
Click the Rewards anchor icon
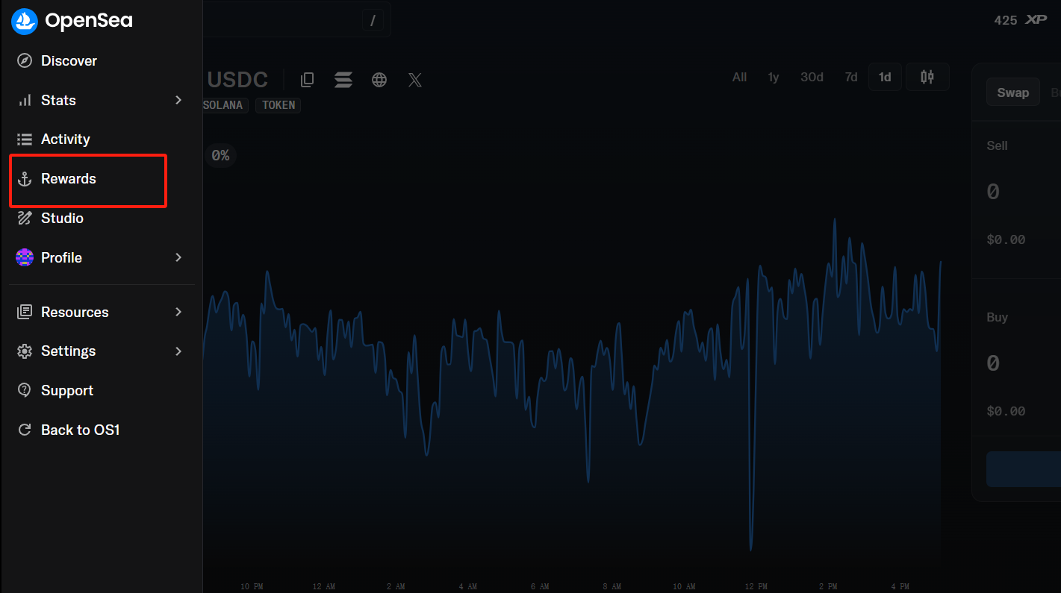point(25,179)
